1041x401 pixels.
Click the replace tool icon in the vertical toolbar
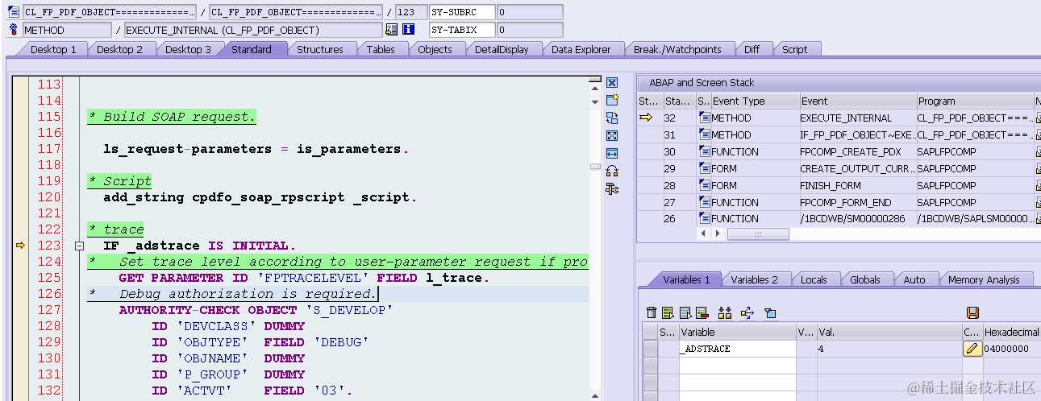click(612, 118)
